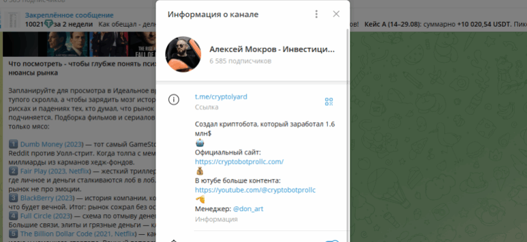
Task: Open The Billion Dollar Code link
Action: (x=78, y=234)
